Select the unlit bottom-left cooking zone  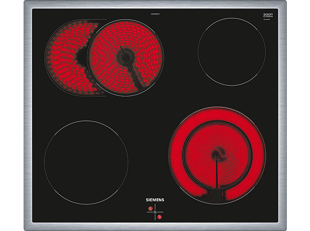point(86,162)
